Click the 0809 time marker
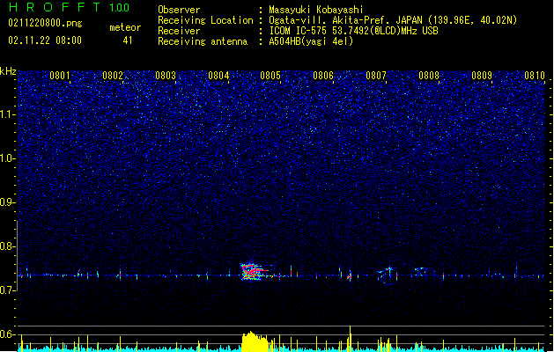 click(482, 76)
